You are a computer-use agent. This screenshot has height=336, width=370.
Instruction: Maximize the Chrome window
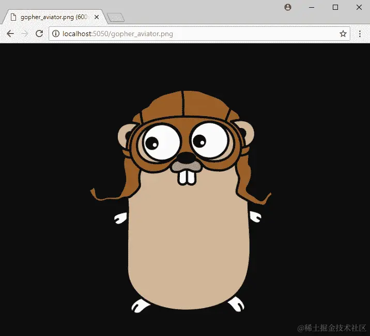335,7
